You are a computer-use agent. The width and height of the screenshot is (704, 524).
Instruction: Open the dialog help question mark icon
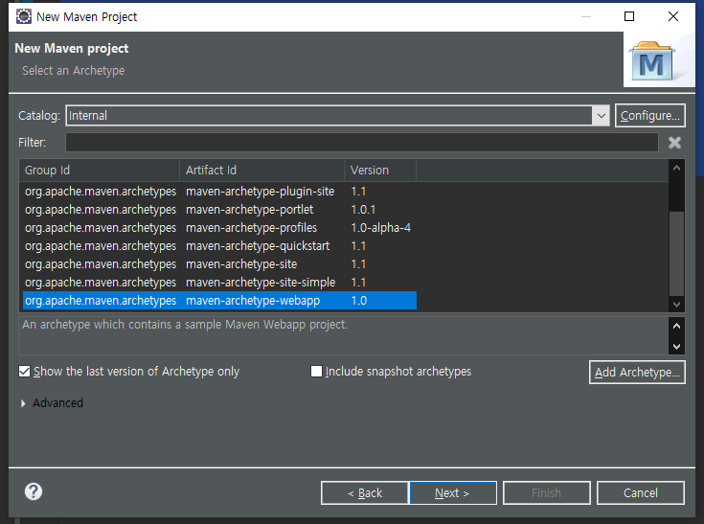point(34,491)
